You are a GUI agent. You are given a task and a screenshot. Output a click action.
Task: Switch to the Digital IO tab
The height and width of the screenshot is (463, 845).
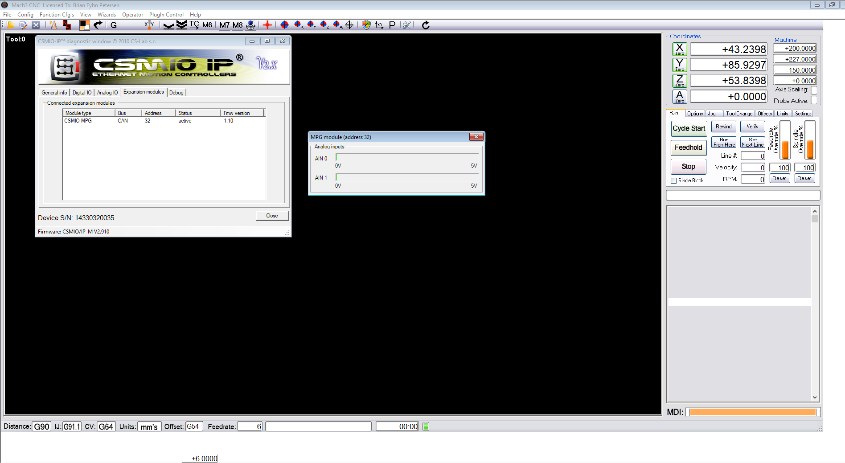(82, 93)
